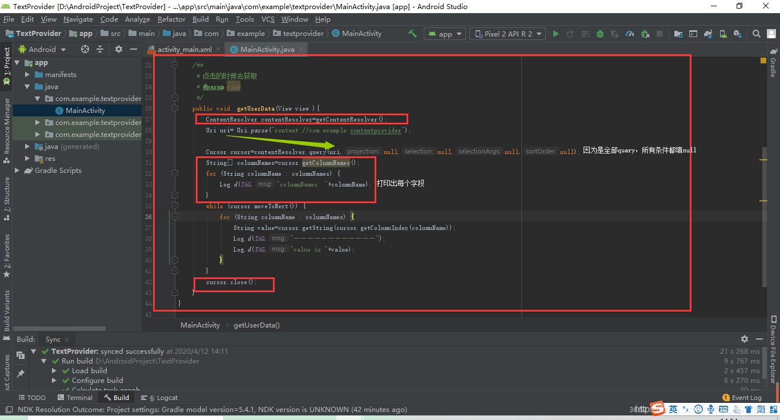Open the app run configuration dropdown
This screenshot has width=780, height=420.
point(445,34)
